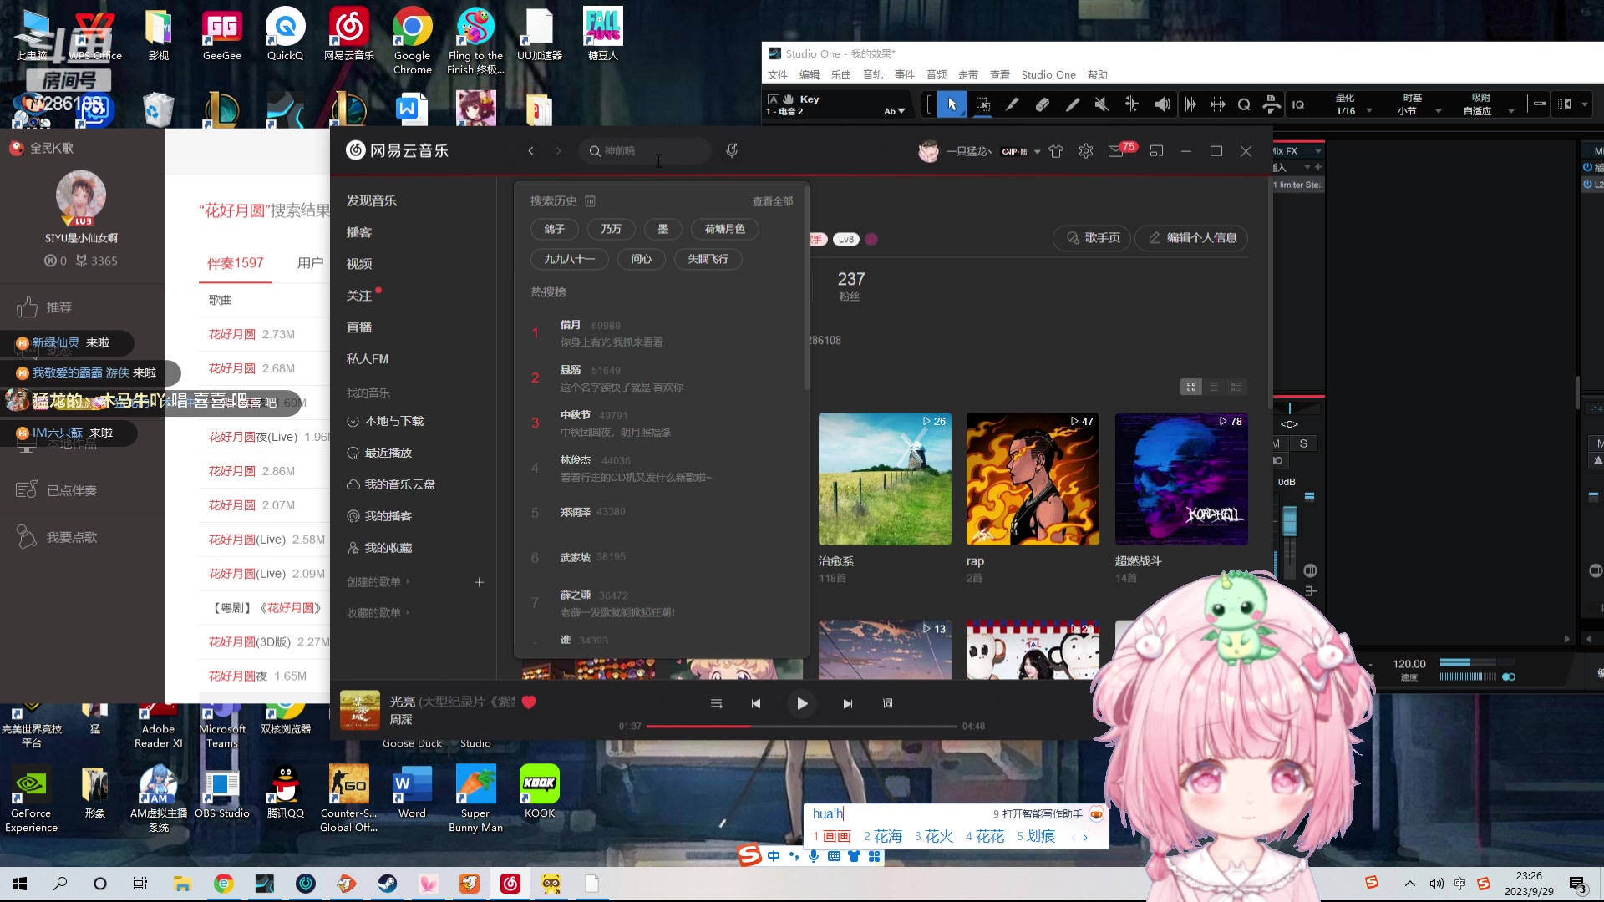Screen dimensions: 1604x902
Task: Expand the quantize 1/16 dropdown
Action: point(1368,111)
